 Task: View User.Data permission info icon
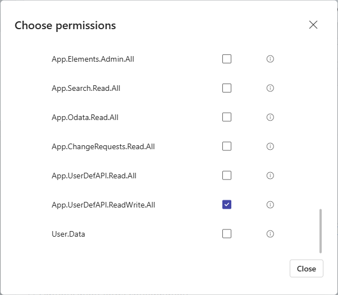tap(270, 234)
